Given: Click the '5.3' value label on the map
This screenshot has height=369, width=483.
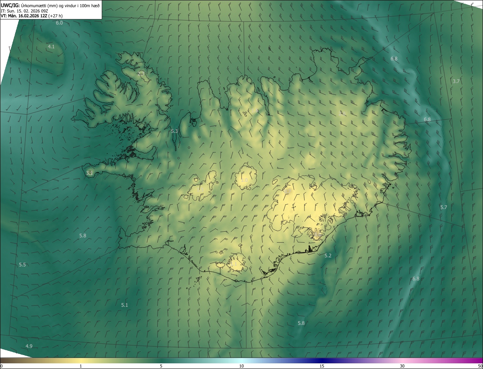Looking at the screenshot, I should [174, 131].
